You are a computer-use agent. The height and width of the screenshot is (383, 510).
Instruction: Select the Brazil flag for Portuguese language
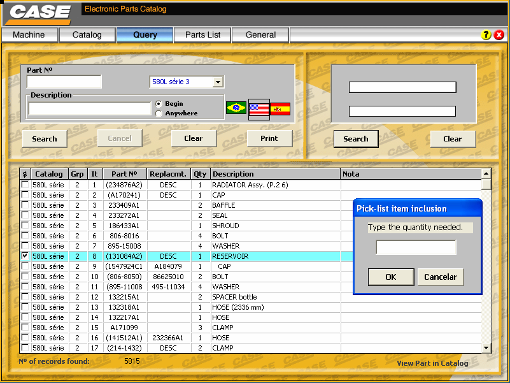click(x=236, y=108)
